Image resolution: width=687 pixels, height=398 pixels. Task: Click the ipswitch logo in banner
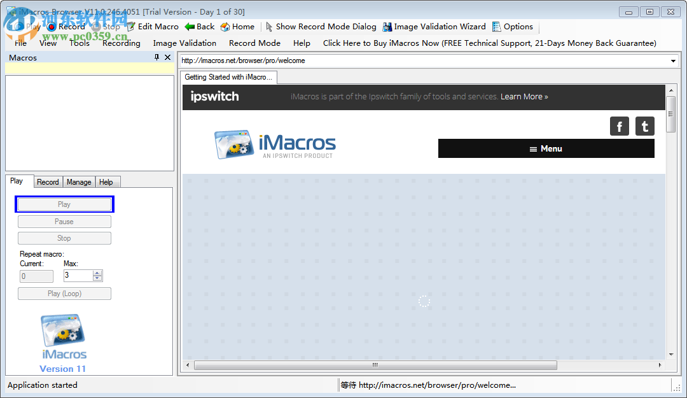click(x=215, y=97)
